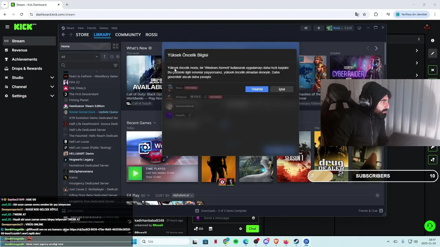This screenshot has height=247, width=440.
Task: Open the Help menu in Steam
Action: point(114,28)
